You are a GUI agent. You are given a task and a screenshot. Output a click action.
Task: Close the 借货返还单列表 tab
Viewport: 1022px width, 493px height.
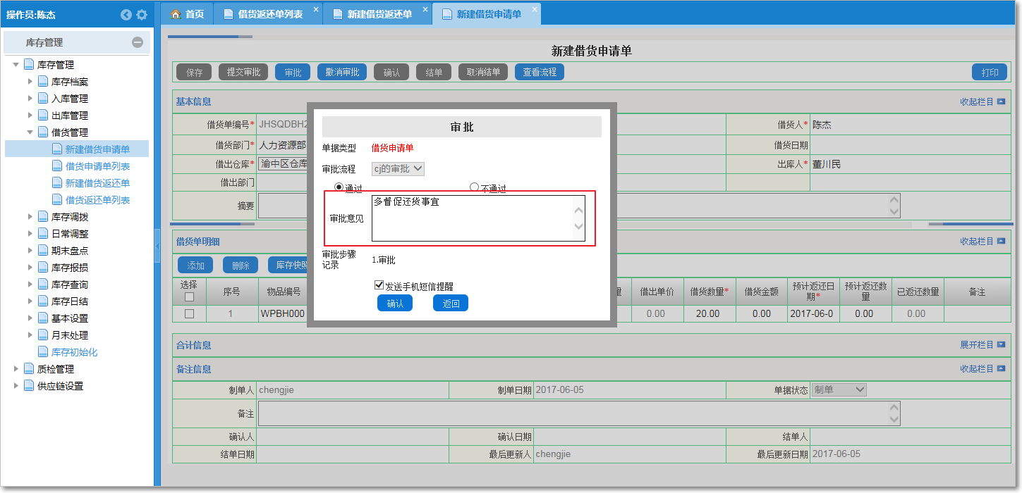[315, 9]
